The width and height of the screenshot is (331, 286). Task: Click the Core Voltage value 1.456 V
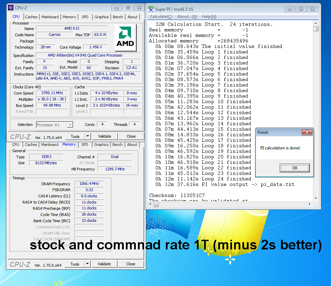(x=96, y=47)
